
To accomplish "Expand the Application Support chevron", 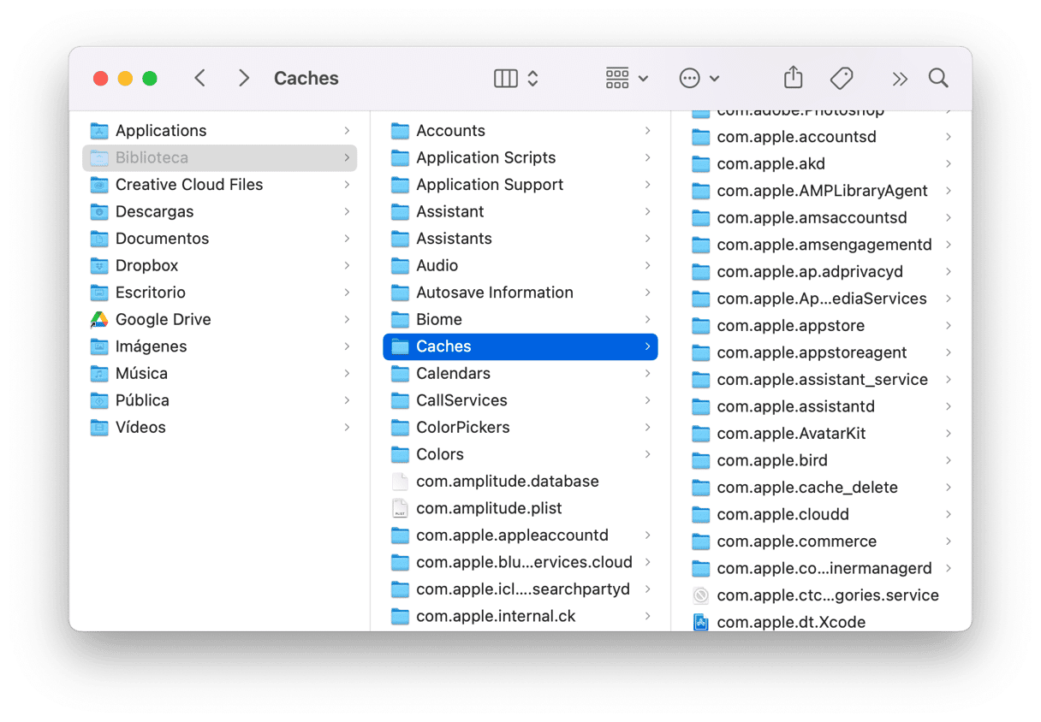I will pos(647,185).
